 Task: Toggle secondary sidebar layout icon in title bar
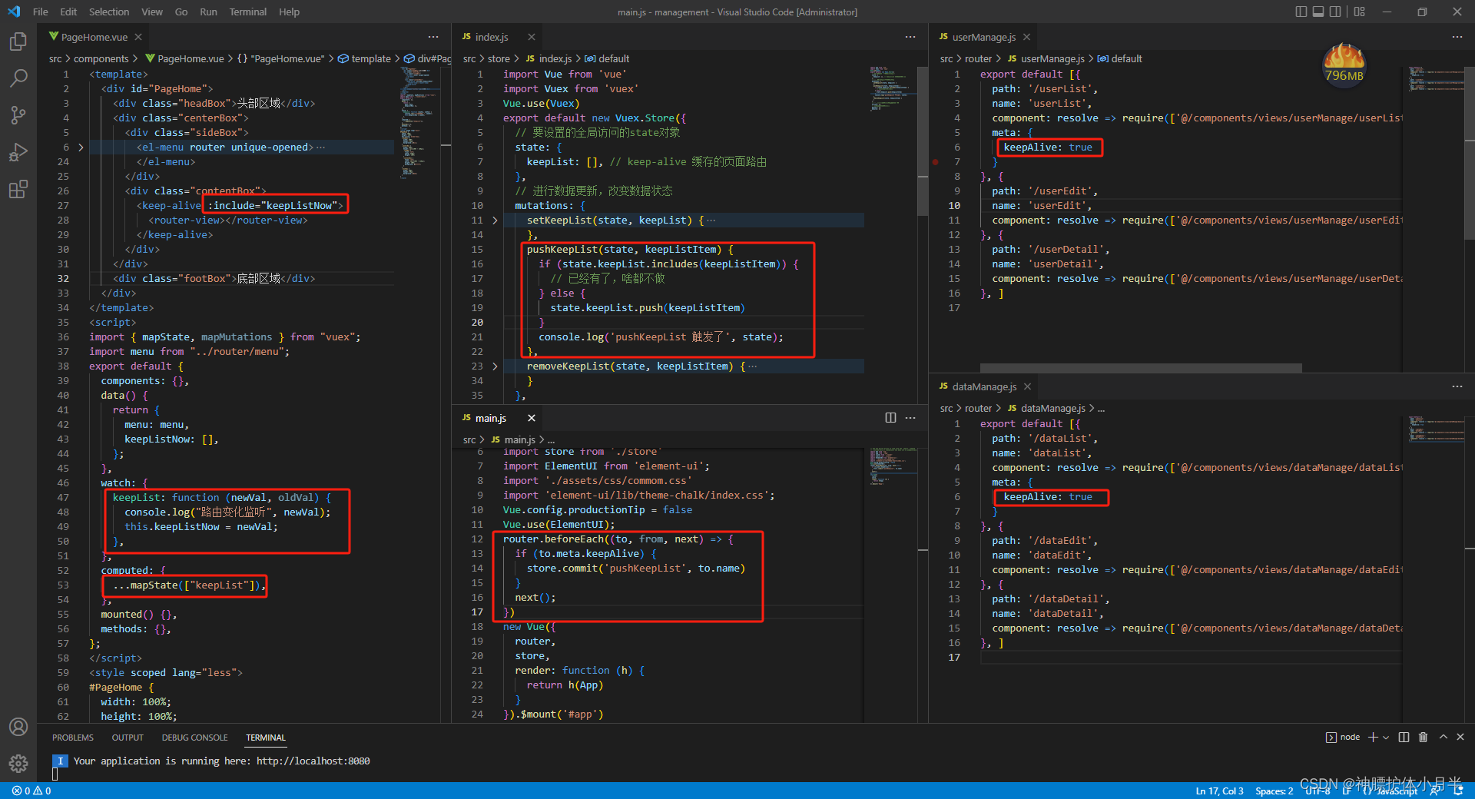click(1336, 12)
